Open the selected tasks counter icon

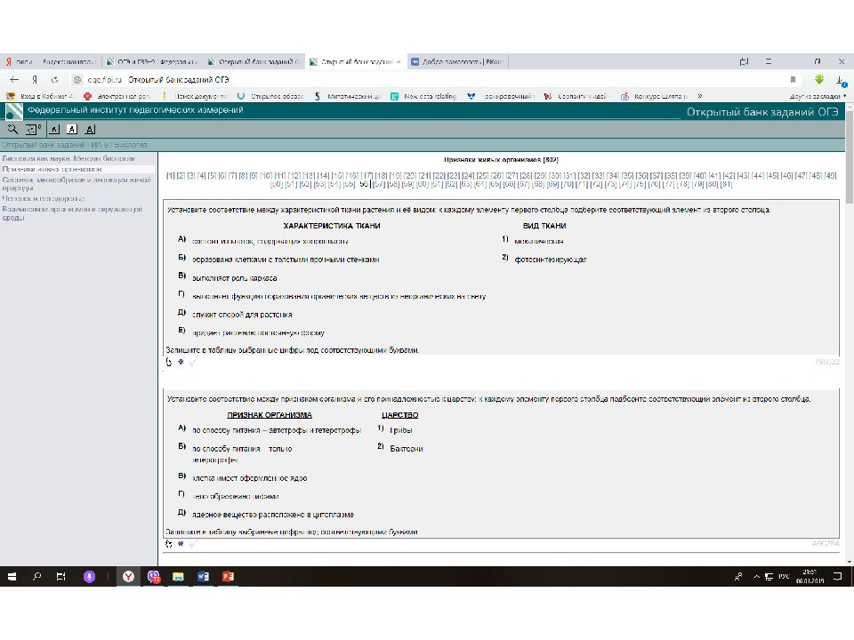pyautogui.click(x=33, y=129)
